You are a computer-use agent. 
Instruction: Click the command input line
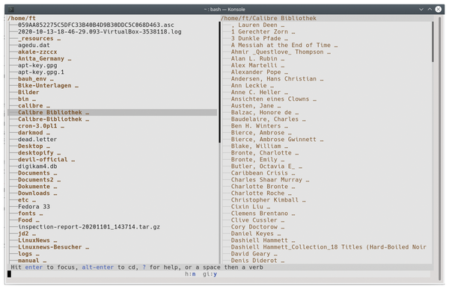[x=219, y=274]
